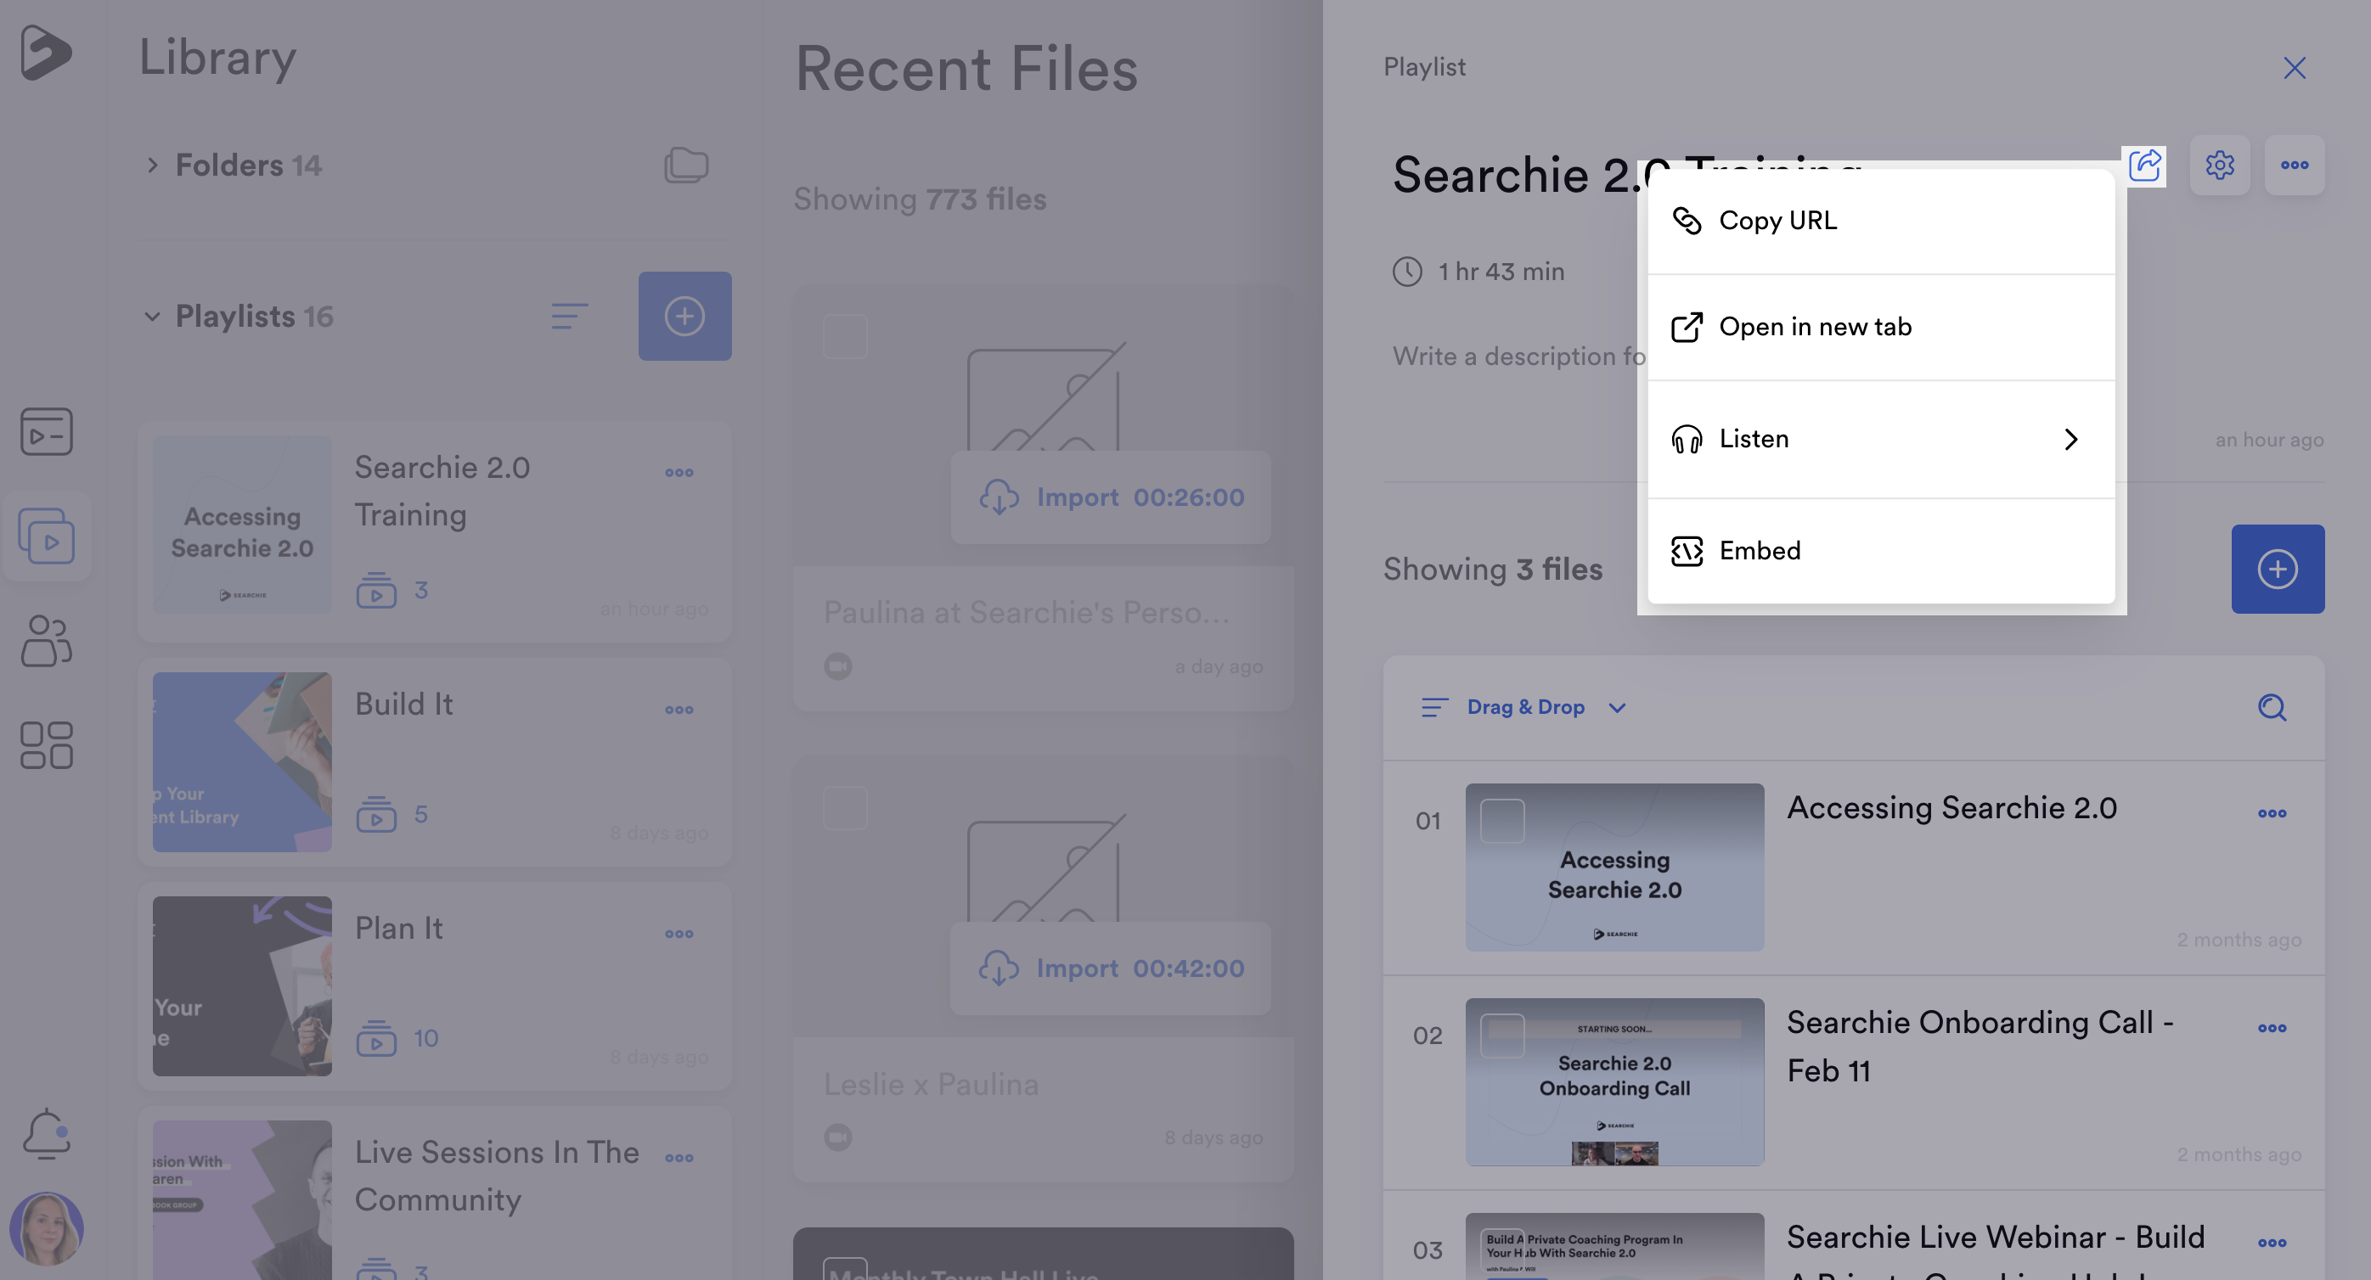Open the apps grid sidebar icon
The image size is (2371, 1280).
tap(46, 744)
